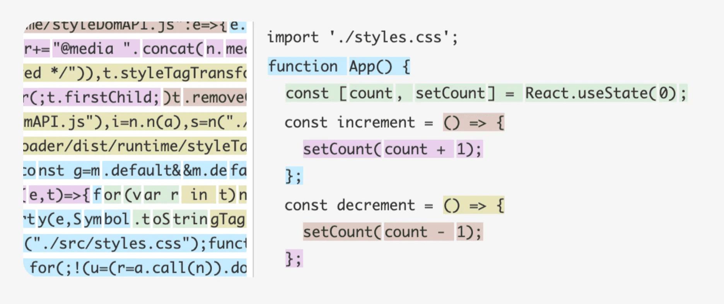Viewport: 724px width, 304px height.
Task: Select 'const increment' declaration text
Action: coord(350,123)
